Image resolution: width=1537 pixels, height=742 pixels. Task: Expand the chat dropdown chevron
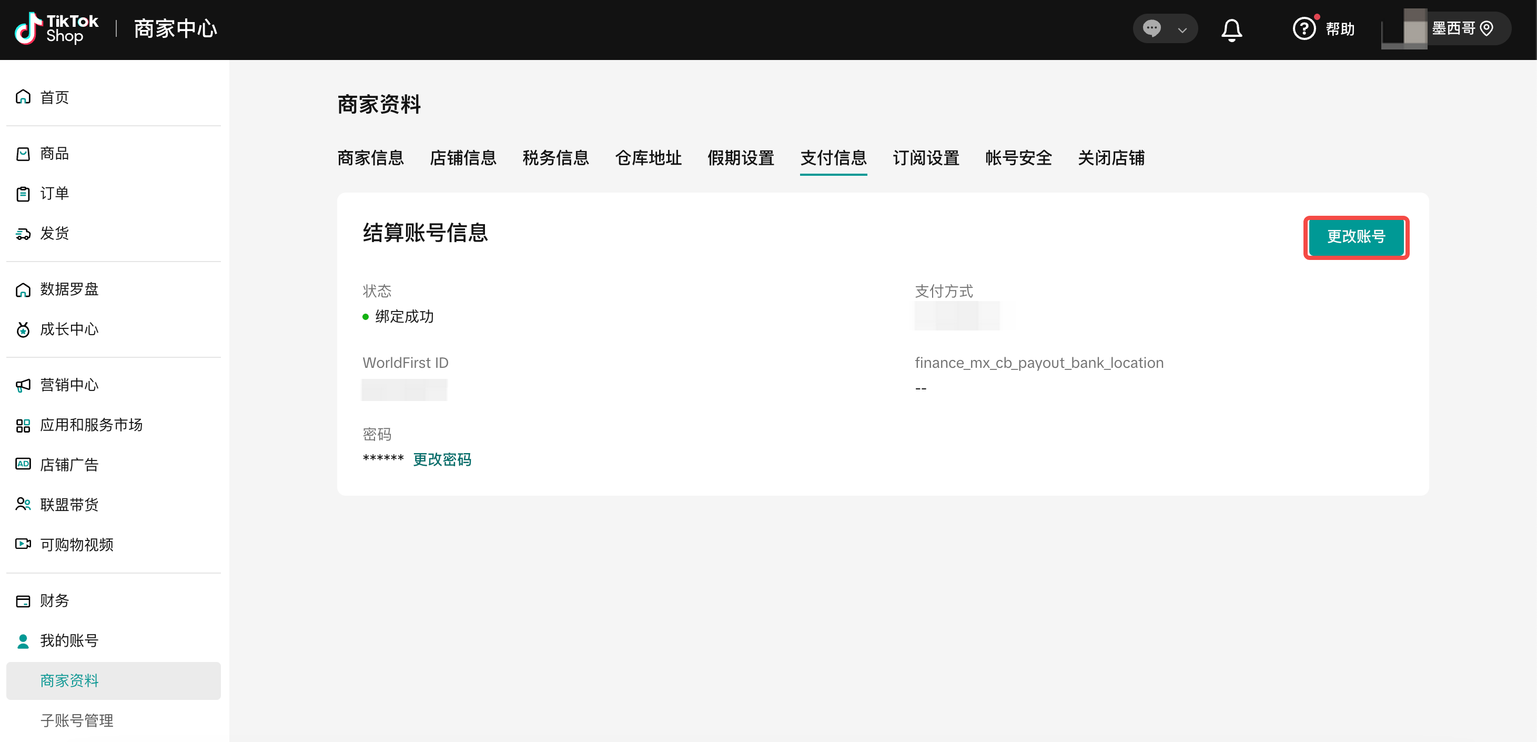1182,30
